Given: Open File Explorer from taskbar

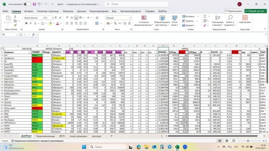Looking at the screenshot, I should click(x=146, y=147).
